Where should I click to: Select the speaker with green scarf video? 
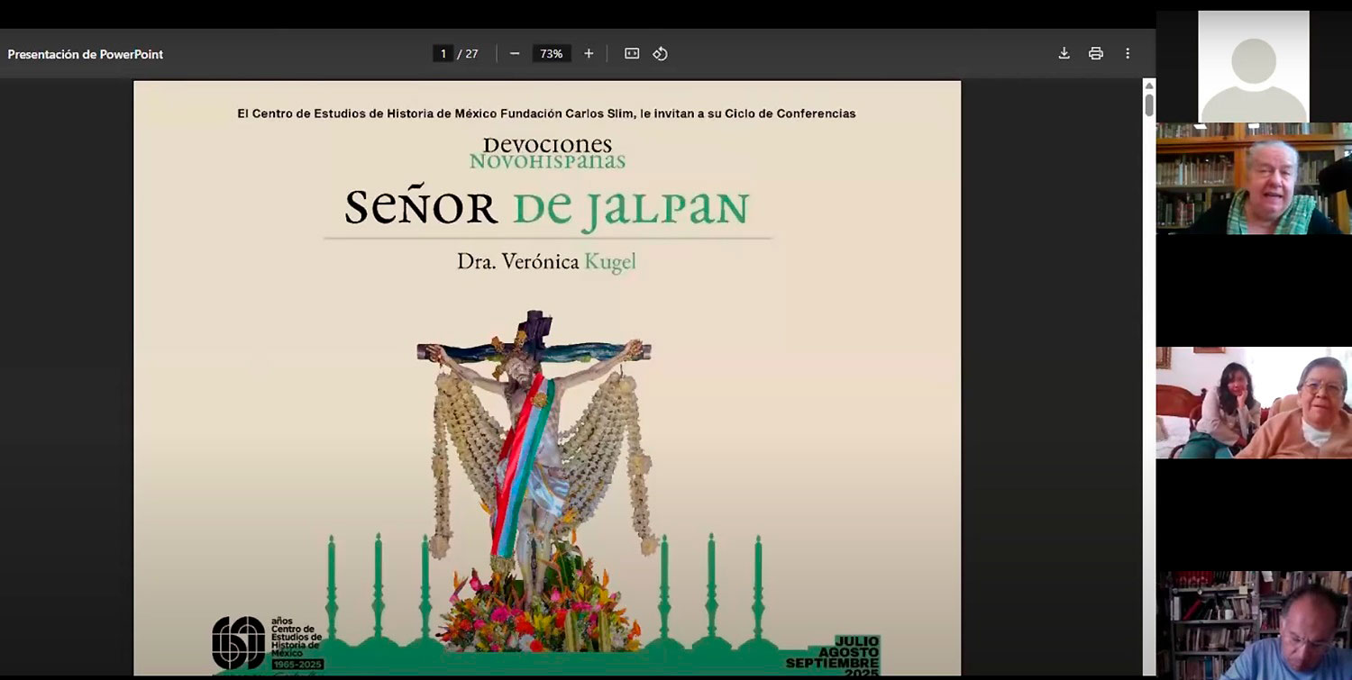pyautogui.click(x=1253, y=178)
